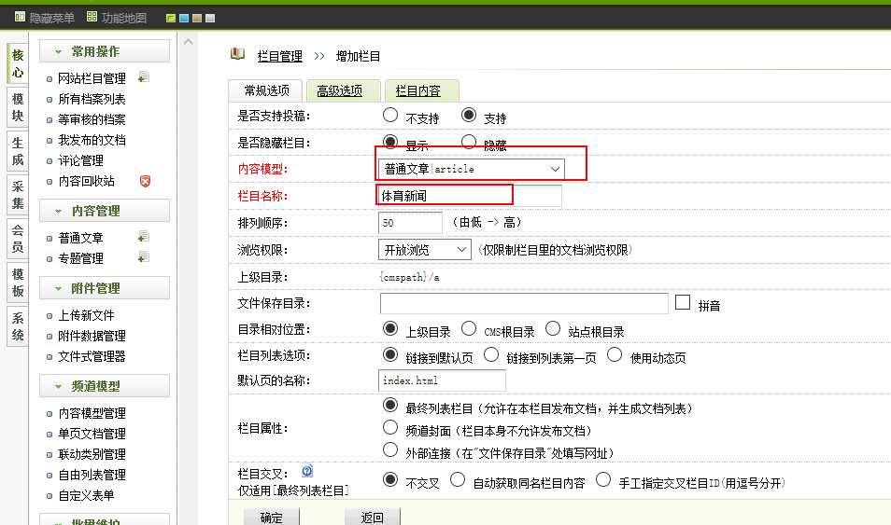This screenshot has width=891, height=525.
Task: Click the 隐藏菜单 icon in top bar
Action: (20, 17)
